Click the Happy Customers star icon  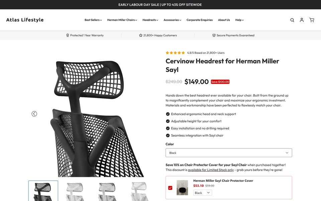[x=141, y=35]
